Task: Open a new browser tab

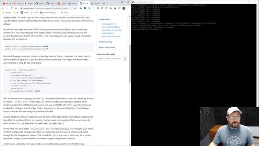Action: tap(104, 3)
